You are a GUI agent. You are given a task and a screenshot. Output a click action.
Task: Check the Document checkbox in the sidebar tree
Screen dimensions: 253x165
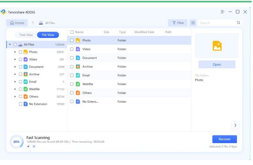click(21, 67)
